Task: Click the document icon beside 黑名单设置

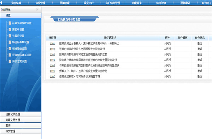Action: [x=10, y=29]
